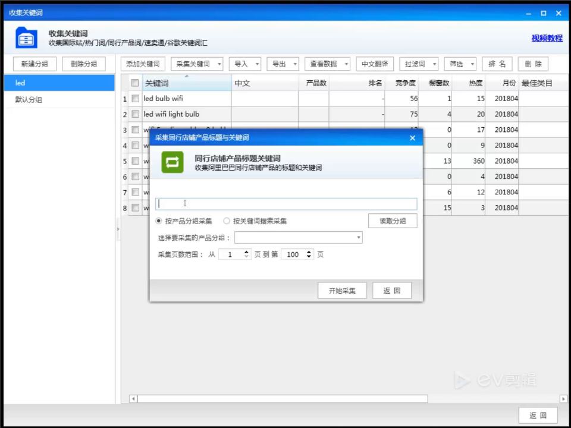Viewport: 571px width, 428px height.
Task: Click the scrollbar right arrow
Action: (563, 399)
